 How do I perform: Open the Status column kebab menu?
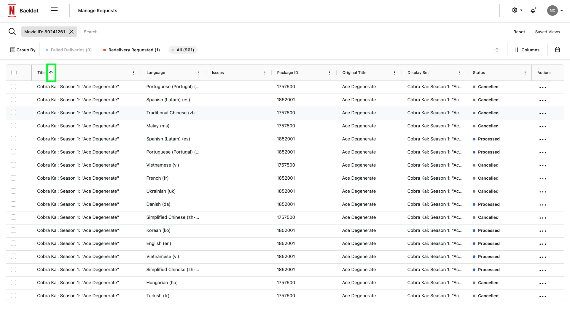[525, 72]
